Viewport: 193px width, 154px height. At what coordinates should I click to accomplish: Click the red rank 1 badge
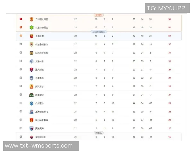click(21, 19)
